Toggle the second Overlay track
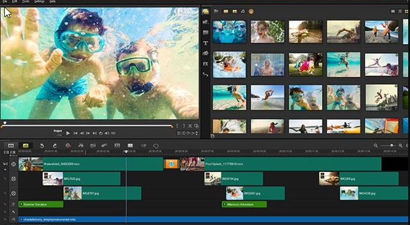 [x=13, y=194]
